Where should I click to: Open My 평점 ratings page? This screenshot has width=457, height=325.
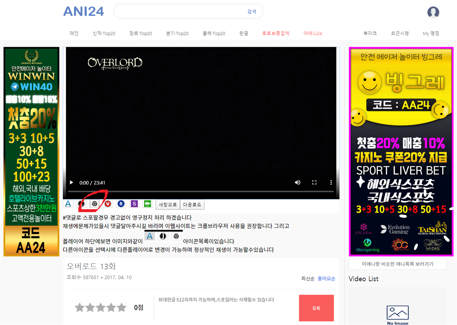[x=431, y=33]
